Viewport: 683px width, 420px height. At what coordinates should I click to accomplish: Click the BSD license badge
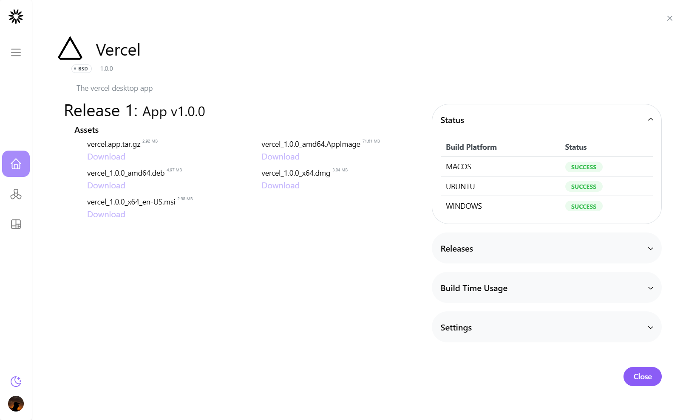point(82,69)
